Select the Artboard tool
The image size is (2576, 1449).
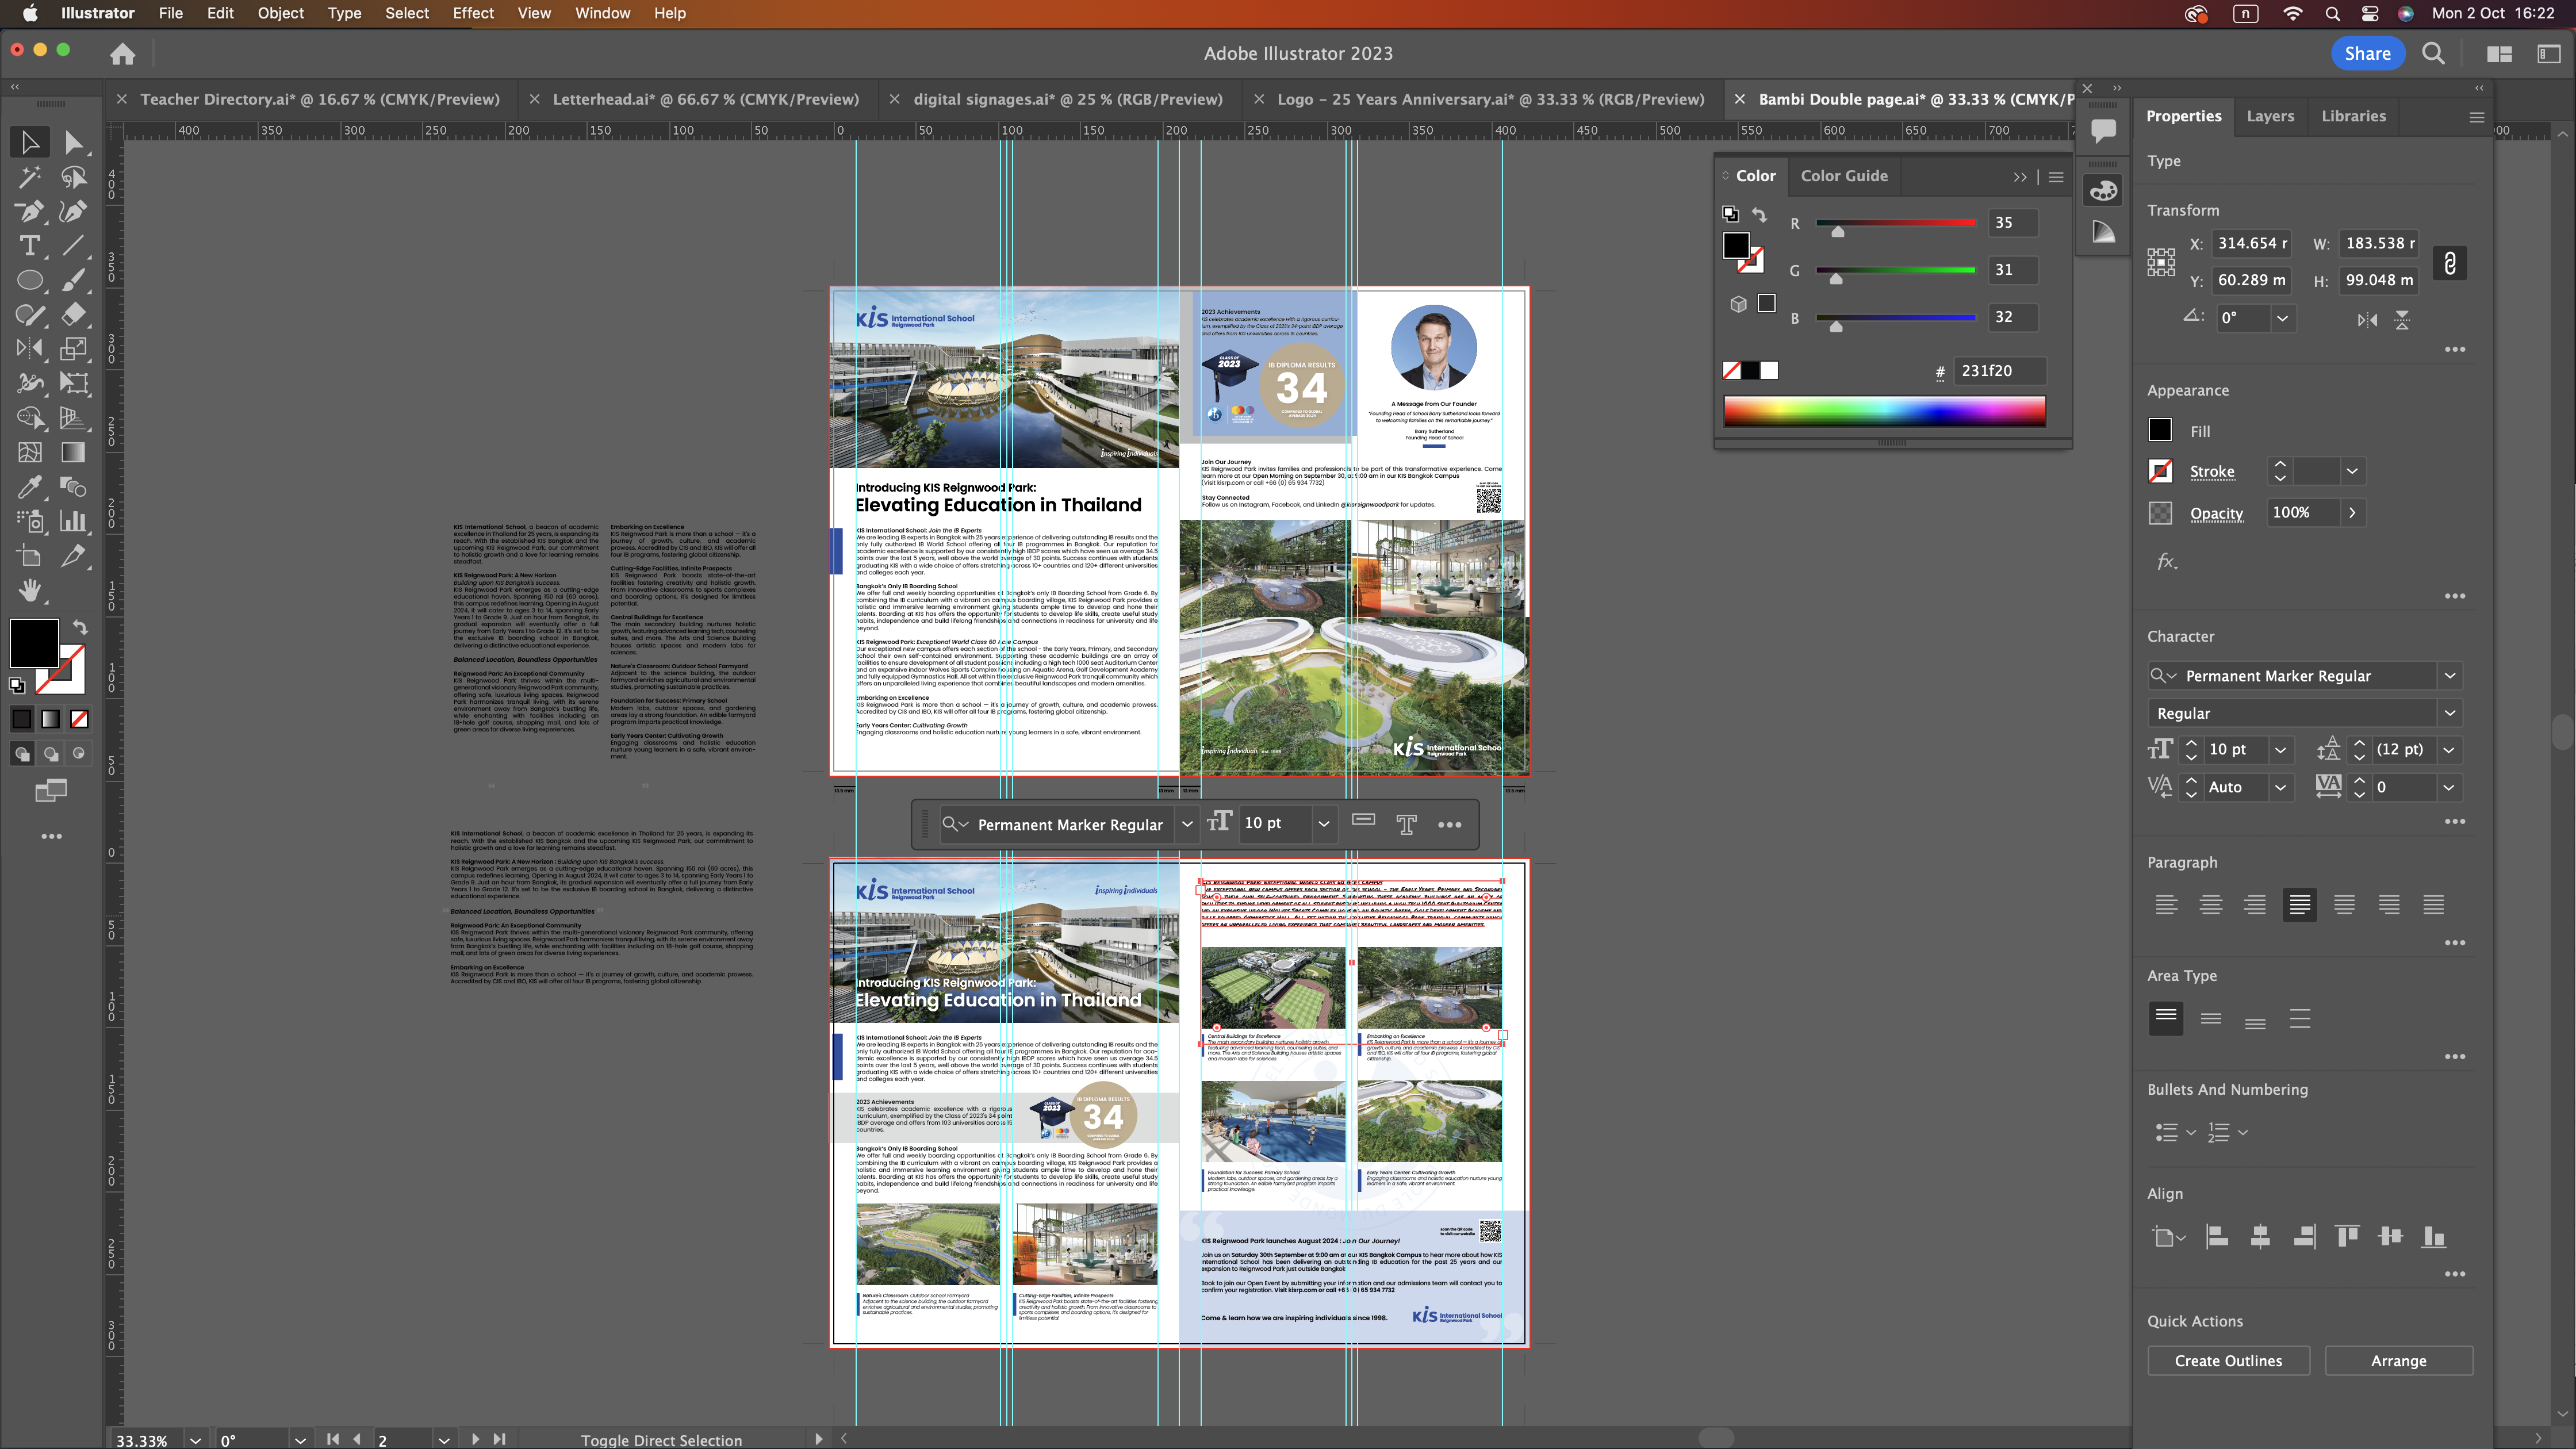[x=30, y=556]
